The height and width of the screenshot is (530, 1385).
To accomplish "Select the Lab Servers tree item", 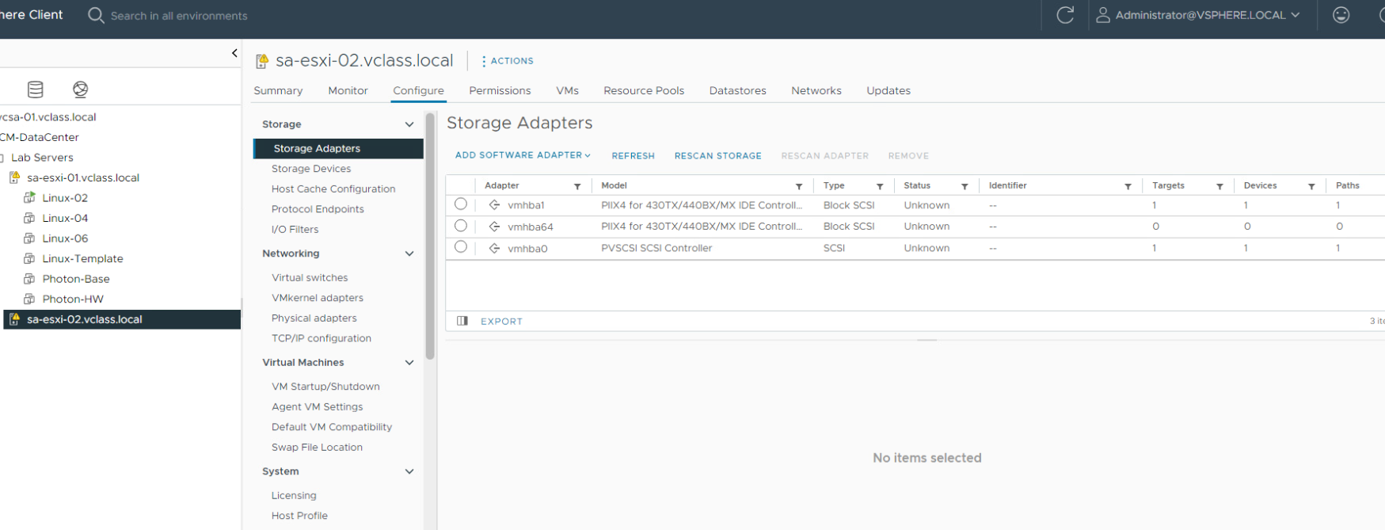I will tap(42, 158).
